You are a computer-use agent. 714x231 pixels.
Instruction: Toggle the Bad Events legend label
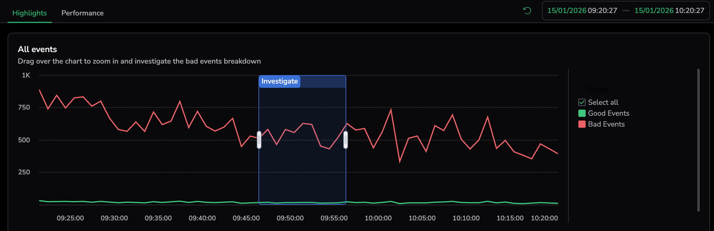(606, 124)
